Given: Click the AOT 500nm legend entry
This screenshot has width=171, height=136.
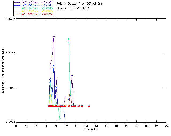Looking at the screenshot, I should [x=34, y=5].
